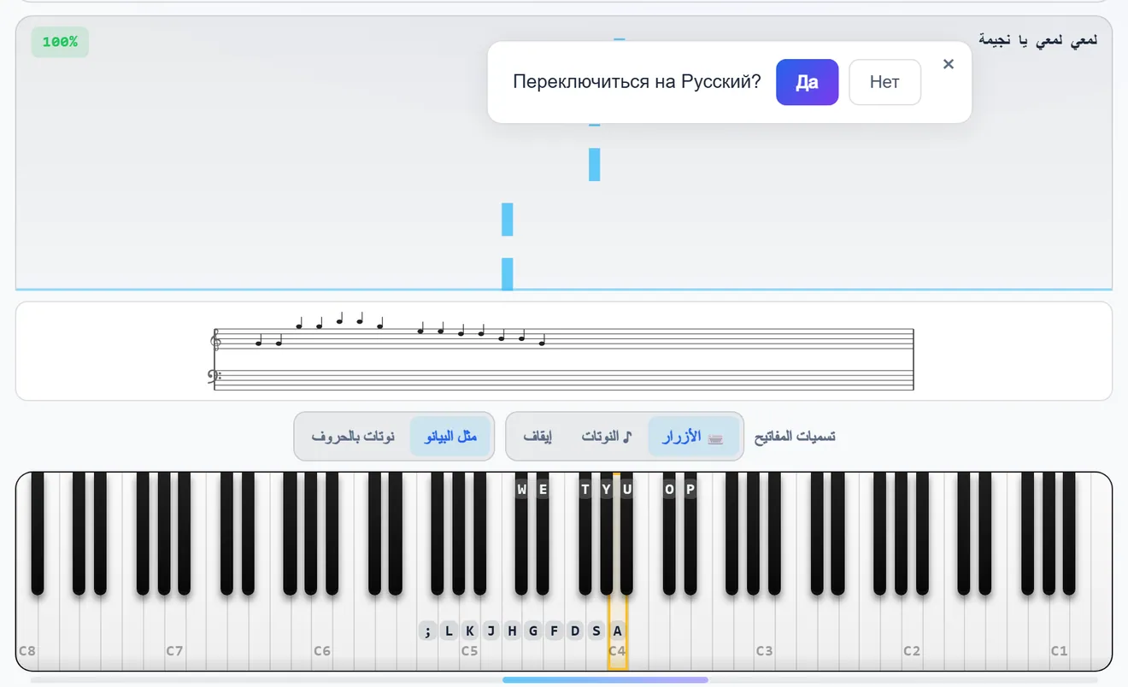This screenshot has height=687, width=1128.
Task: Play the white key marked C5
Action: [x=470, y=649]
